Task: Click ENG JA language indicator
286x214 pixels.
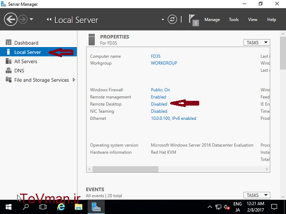Action: pos(237,207)
